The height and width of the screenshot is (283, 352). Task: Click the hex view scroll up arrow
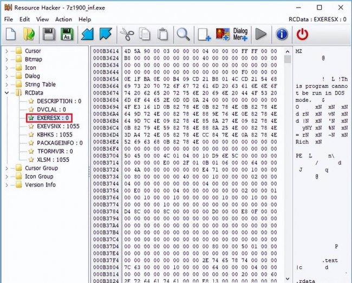(288, 51)
